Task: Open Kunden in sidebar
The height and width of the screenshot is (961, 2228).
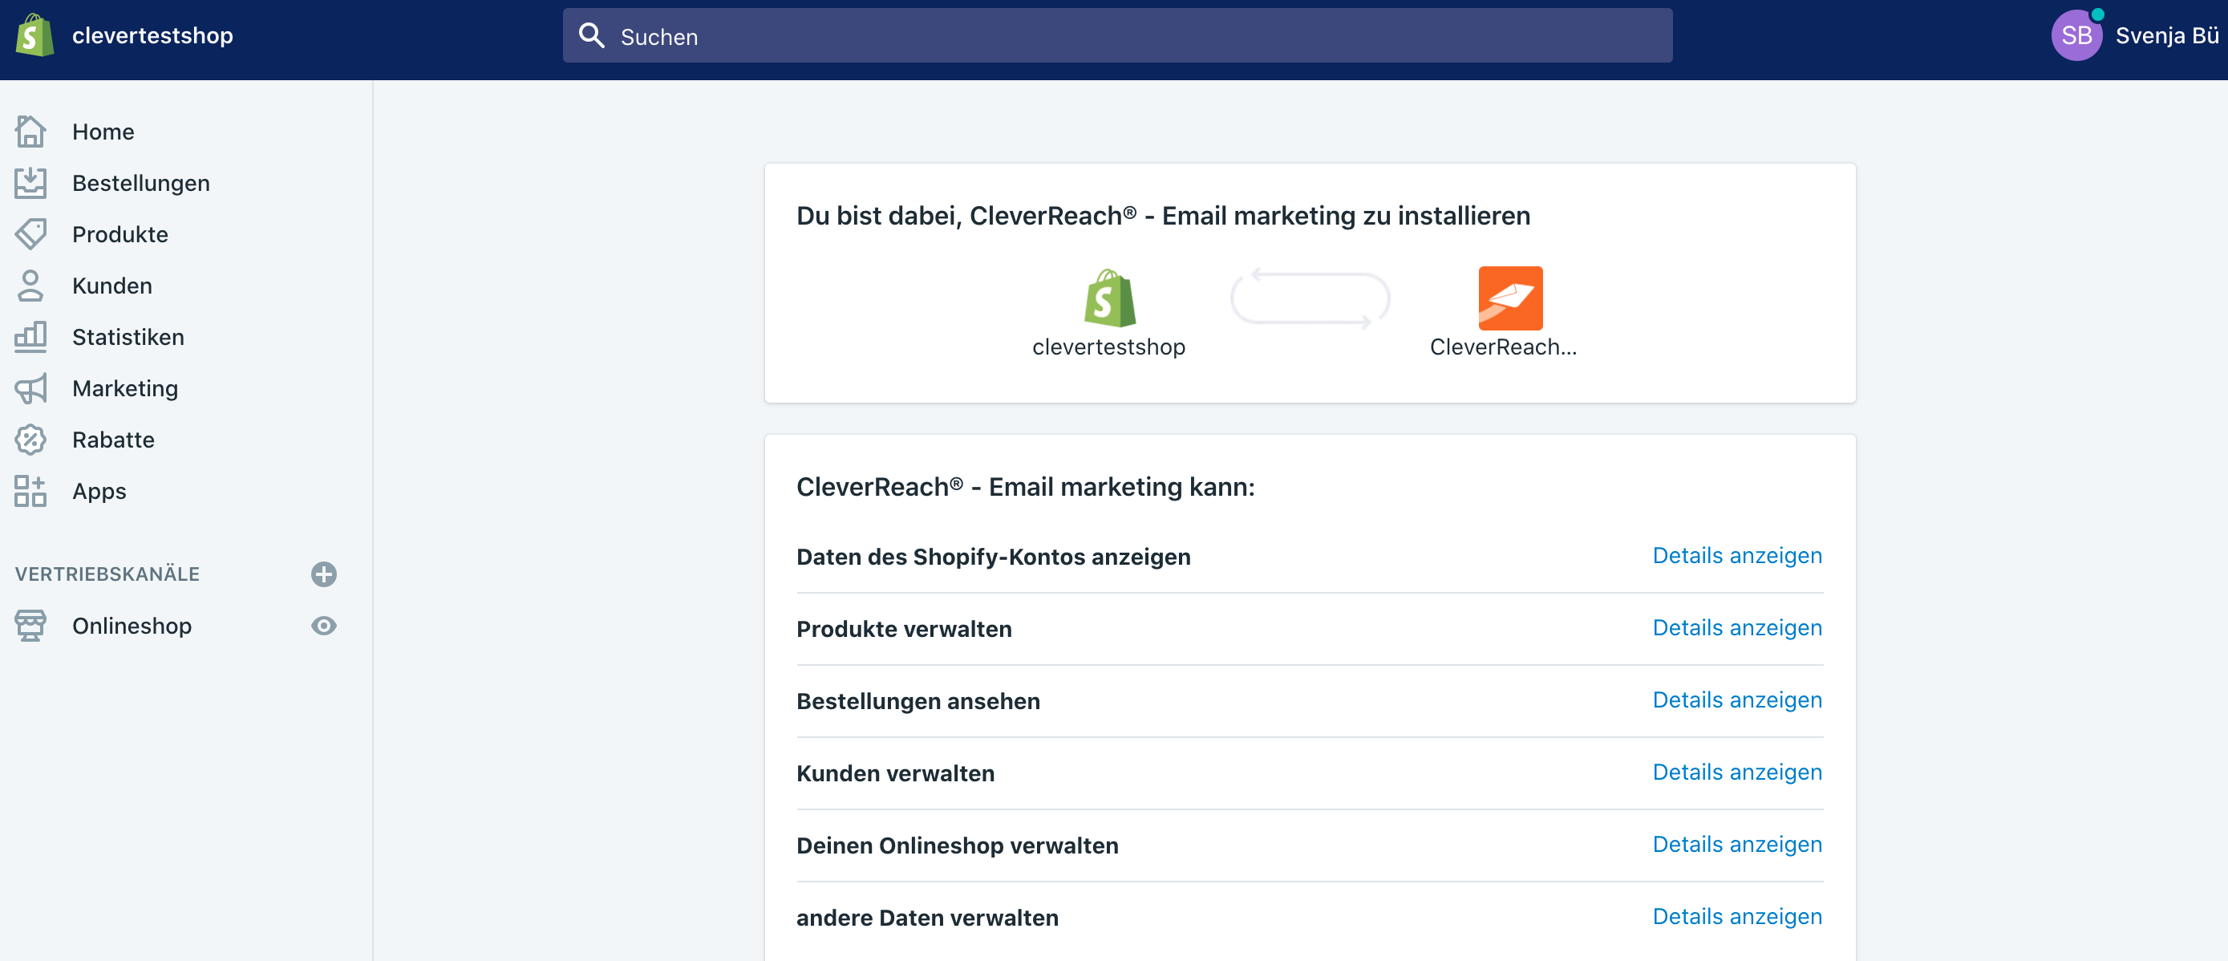Action: (x=112, y=286)
